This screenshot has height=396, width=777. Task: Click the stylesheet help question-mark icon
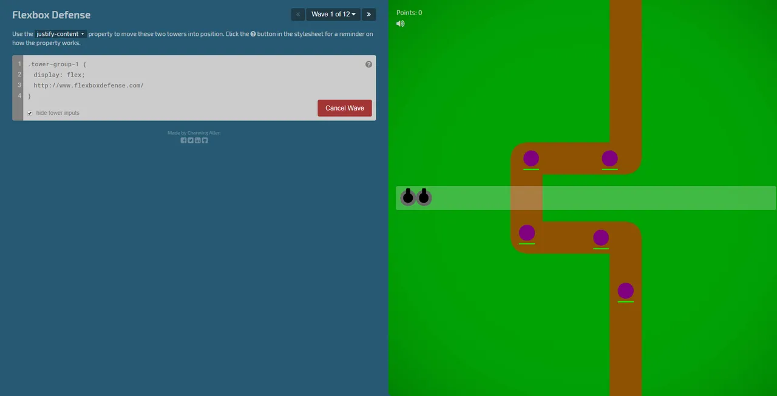tap(368, 64)
